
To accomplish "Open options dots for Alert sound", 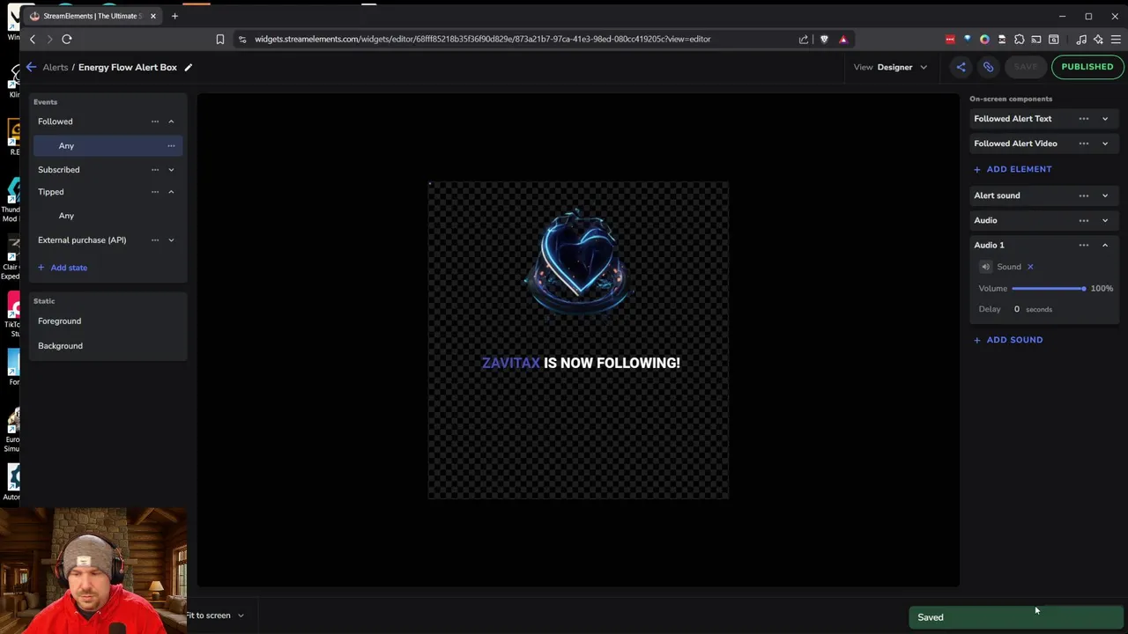I will (x=1084, y=195).
